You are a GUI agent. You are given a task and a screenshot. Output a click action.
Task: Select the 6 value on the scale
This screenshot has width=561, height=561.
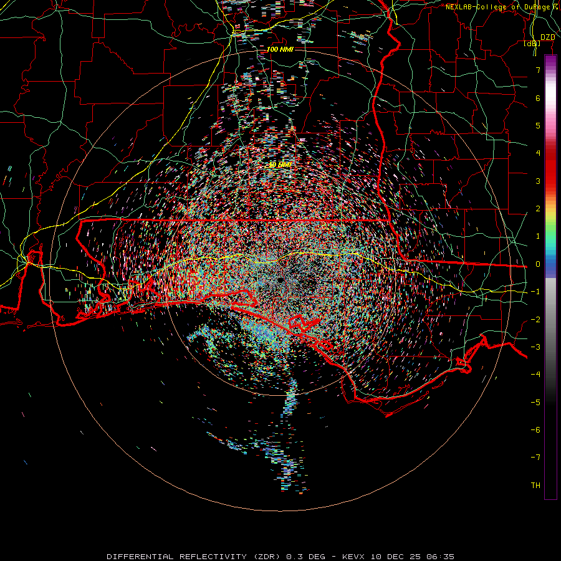coord(538,98)
